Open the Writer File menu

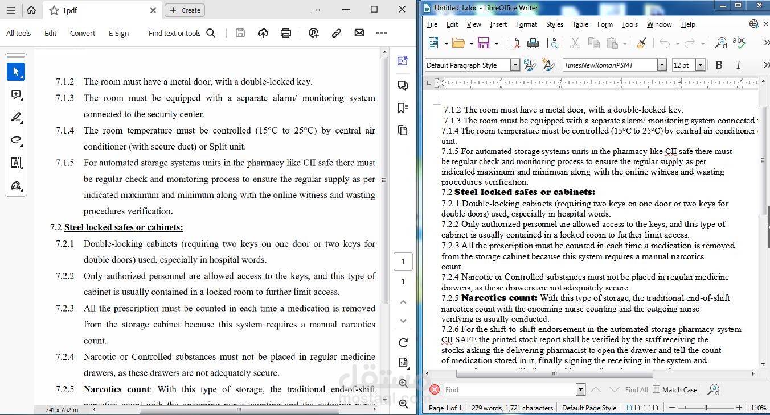click(x=432, y=24)
